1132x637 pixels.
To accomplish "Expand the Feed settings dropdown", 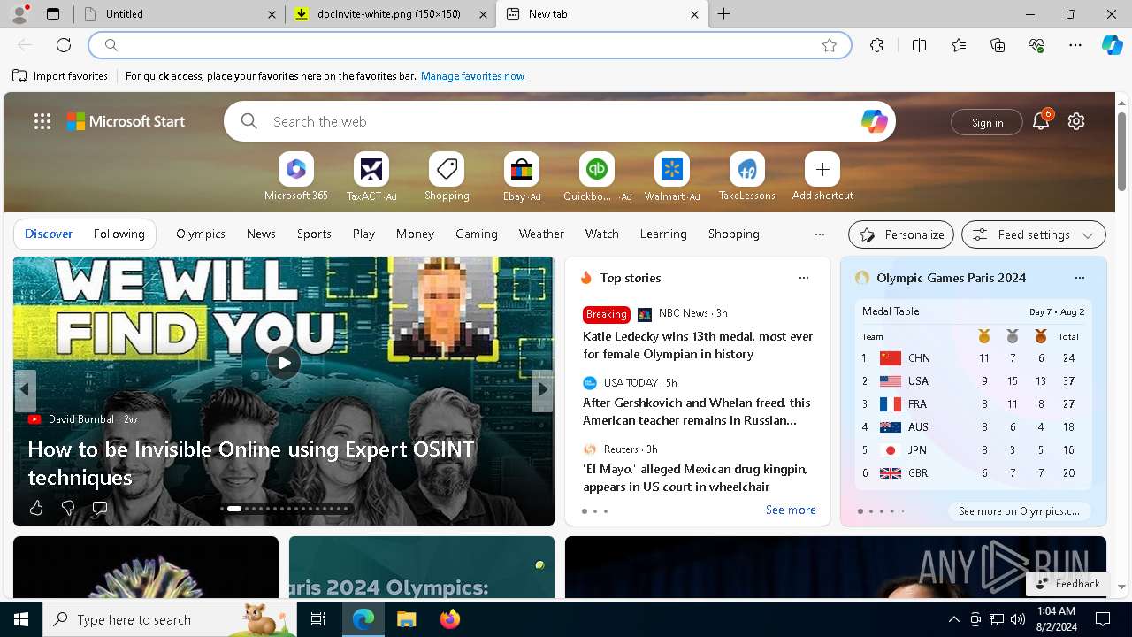I will pos(1033,234).
